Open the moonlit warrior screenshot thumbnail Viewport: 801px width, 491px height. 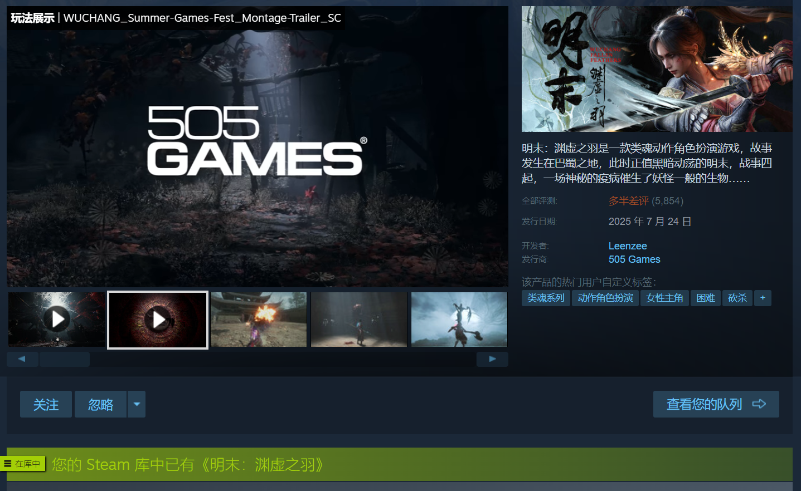tap(459, 320)
